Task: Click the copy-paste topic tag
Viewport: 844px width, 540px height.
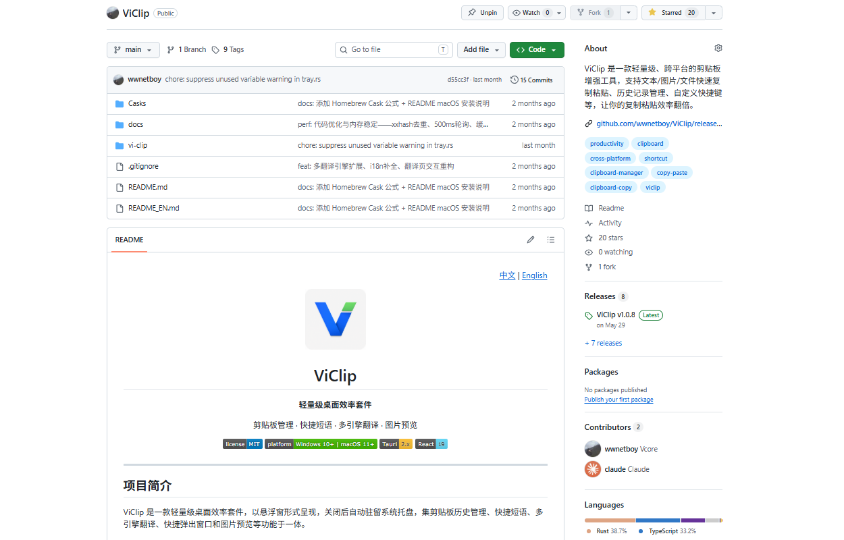Action: pos(672,173)
